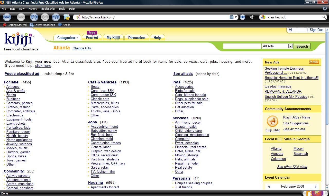Screen dimensions: 329x196
Task: Go to next month in Event Calendar
Action: (315, 187)
